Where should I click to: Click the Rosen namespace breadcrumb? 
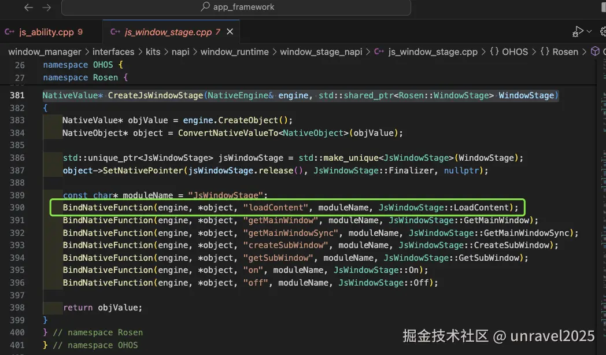click(x=565, y=52)
